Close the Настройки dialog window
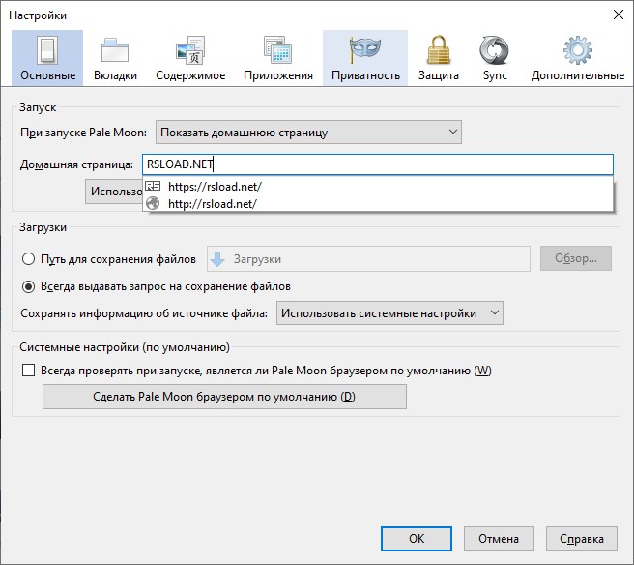Image resolution: width=634 pixels, height=565 pixels. coord(619,15)
